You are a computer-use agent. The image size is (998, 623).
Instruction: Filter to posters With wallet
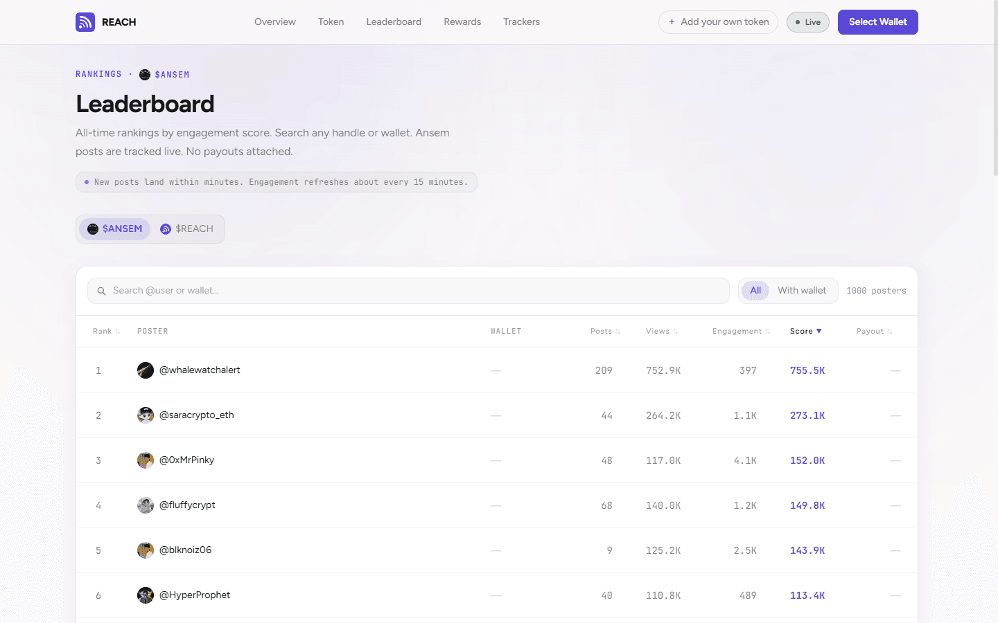coord(802,291)
